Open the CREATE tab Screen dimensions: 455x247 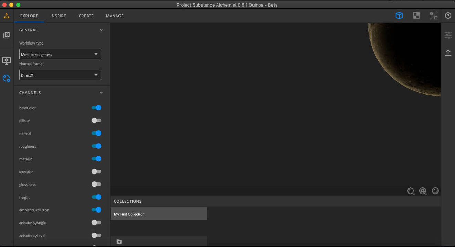(86, 16)
